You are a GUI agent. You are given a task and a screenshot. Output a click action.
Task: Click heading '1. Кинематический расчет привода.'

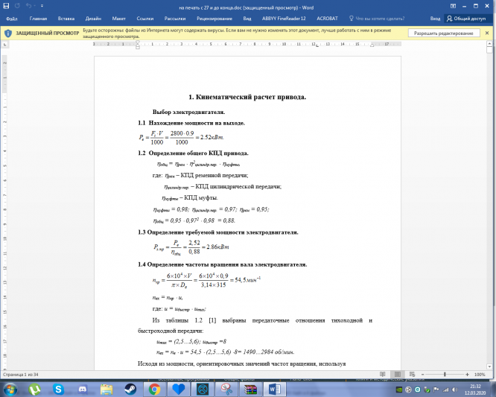coord(247,97)
